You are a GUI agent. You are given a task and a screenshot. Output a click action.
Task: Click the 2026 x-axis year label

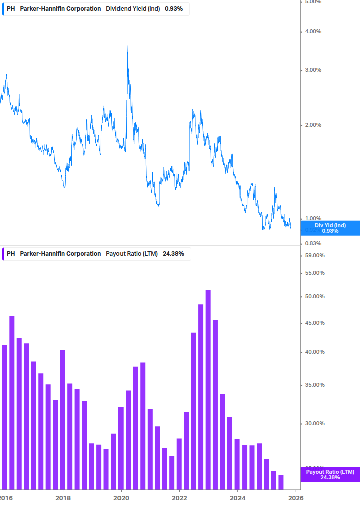296,498
